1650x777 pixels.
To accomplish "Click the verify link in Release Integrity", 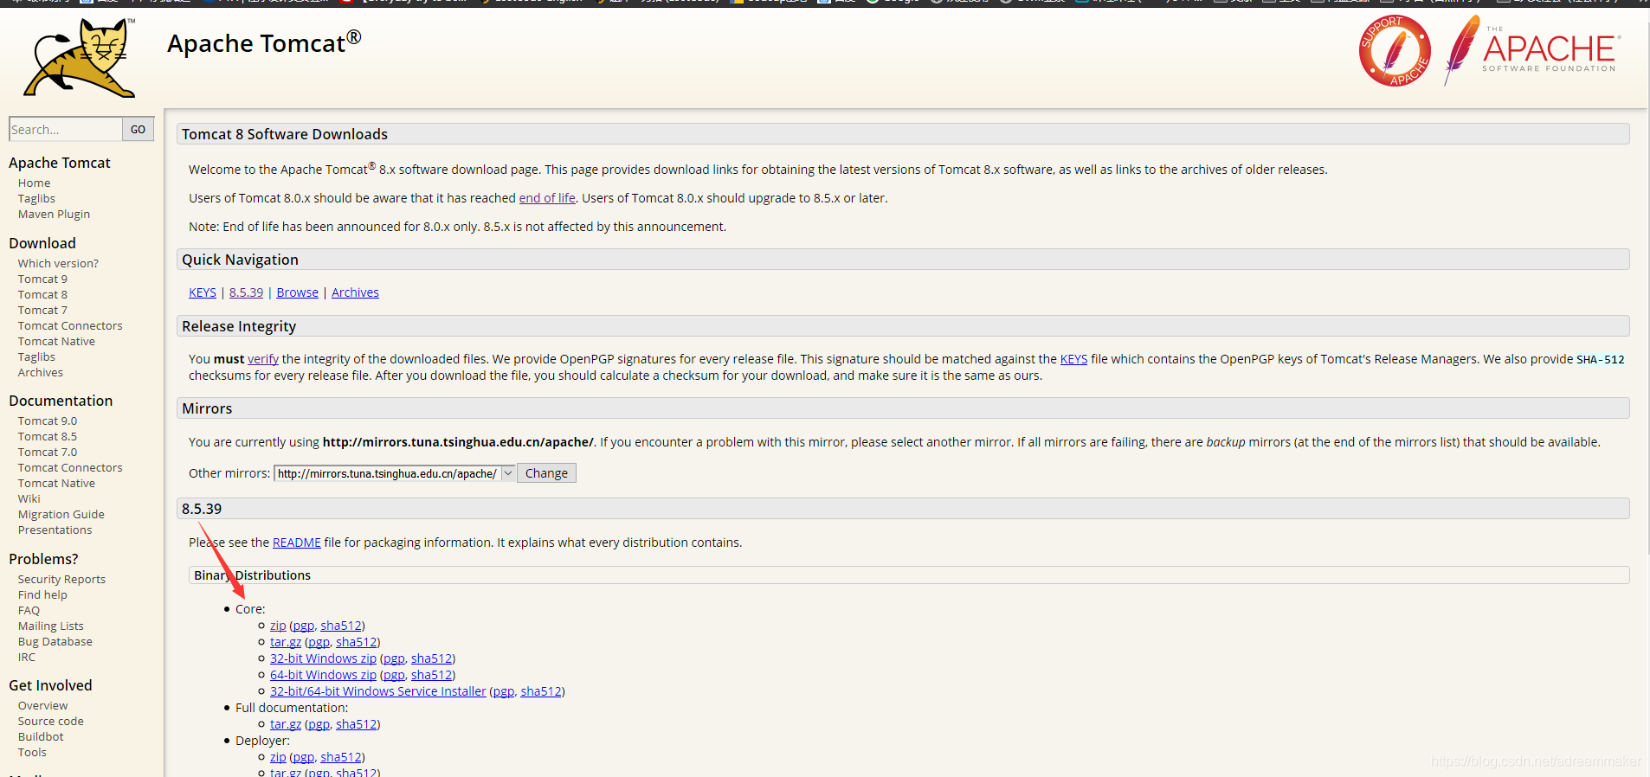I will point(263,359).
